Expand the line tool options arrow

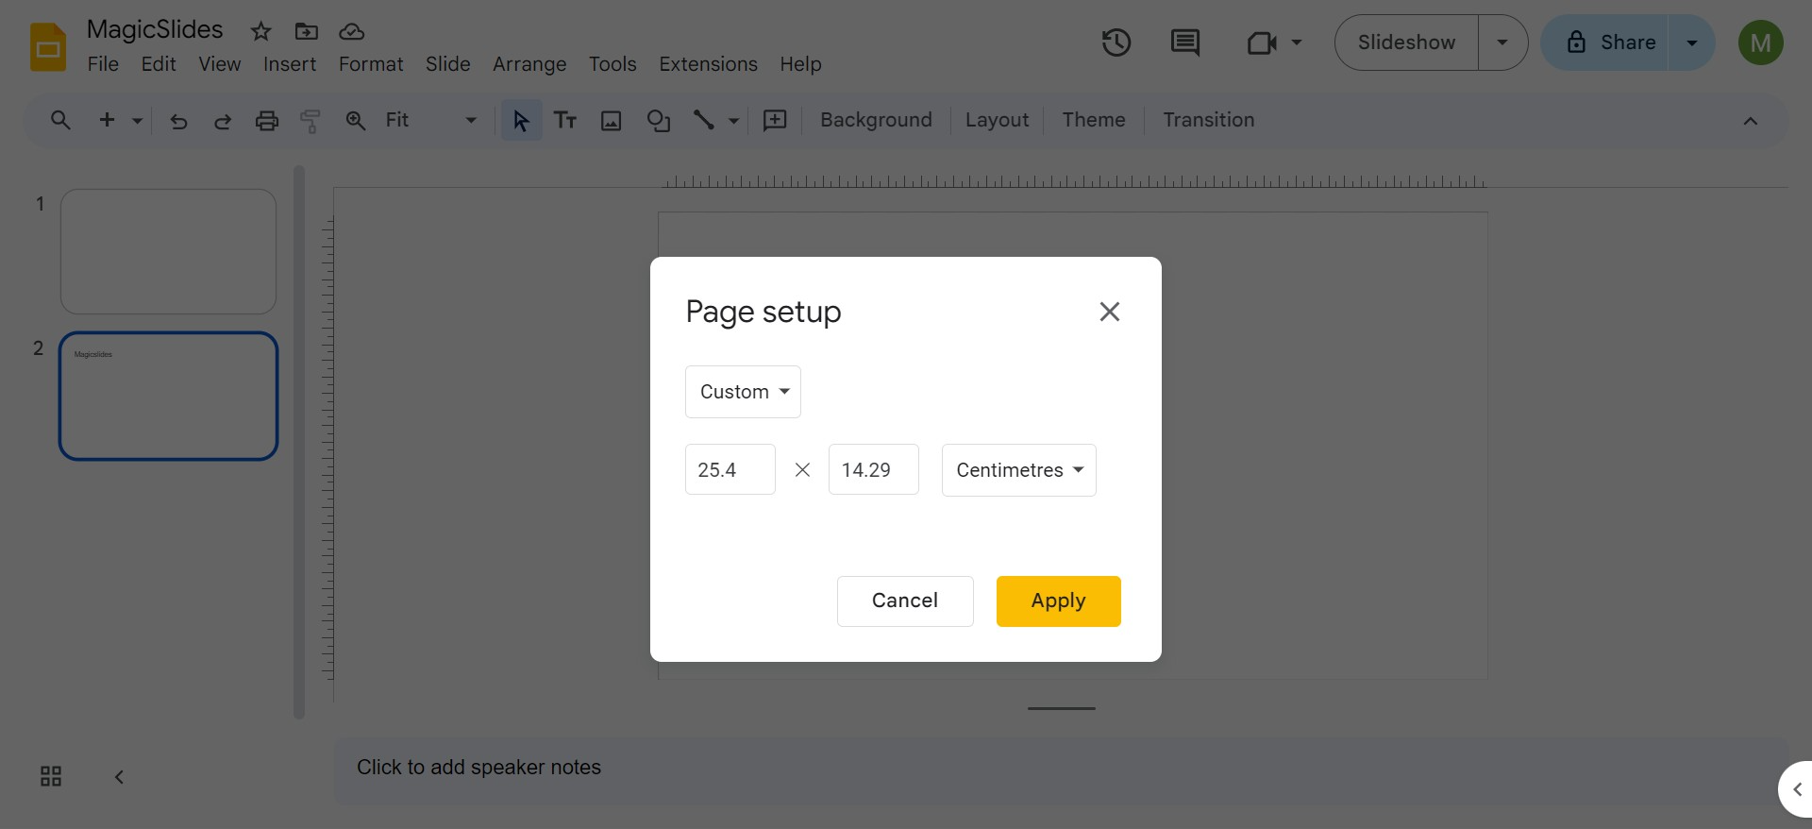(x=733, y=121)
